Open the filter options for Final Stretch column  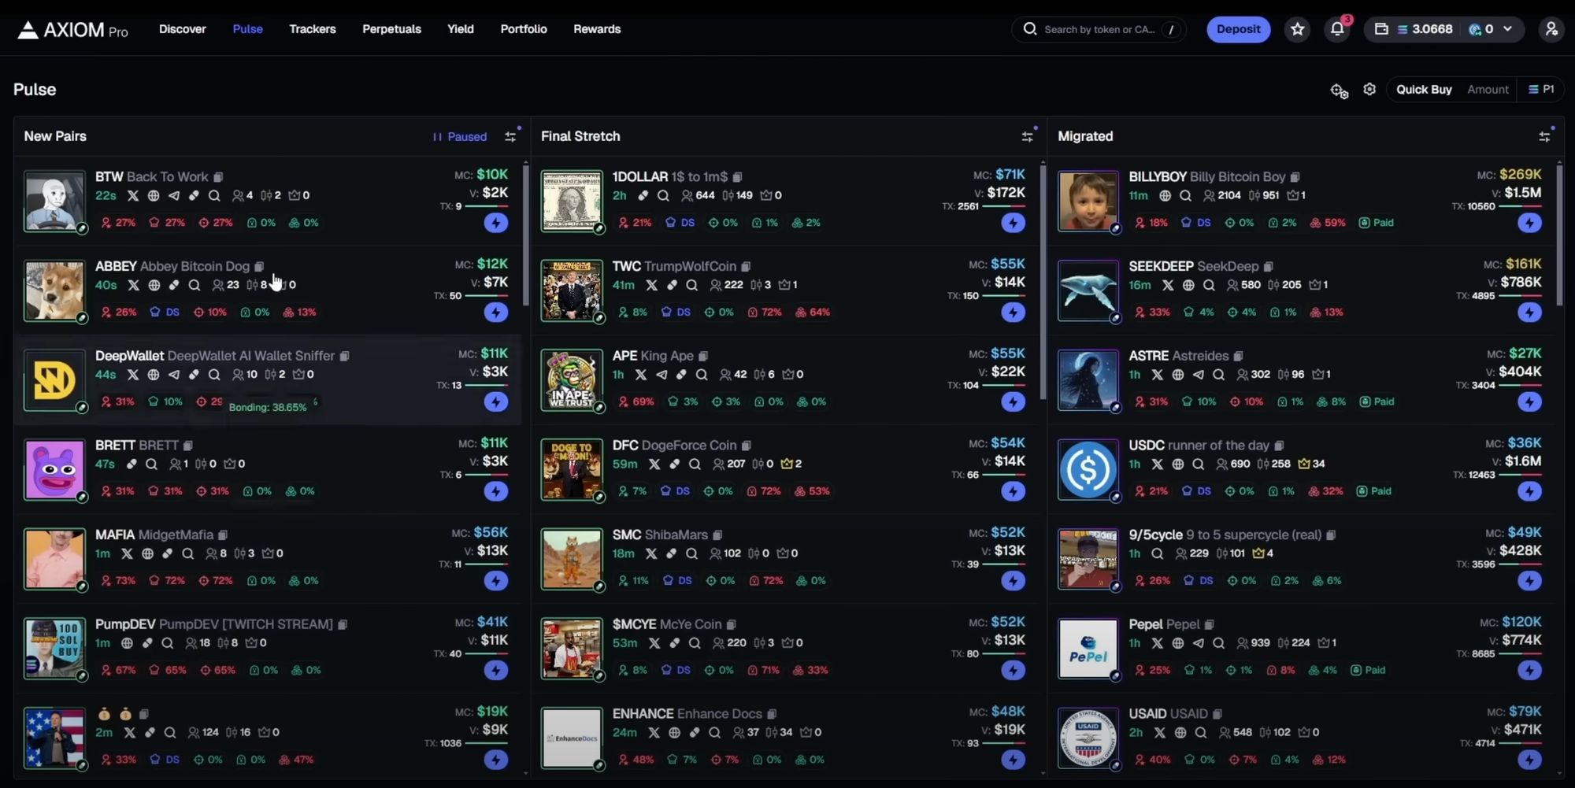pyautogui.click(x=1027, y=136)
